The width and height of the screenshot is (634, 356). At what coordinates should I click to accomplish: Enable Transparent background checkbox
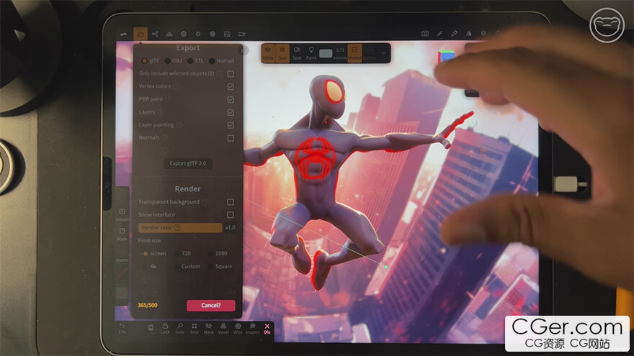(x=230, y=202)
